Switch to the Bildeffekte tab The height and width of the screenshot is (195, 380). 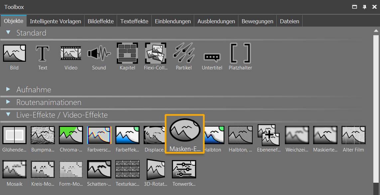tap(101, 21)
